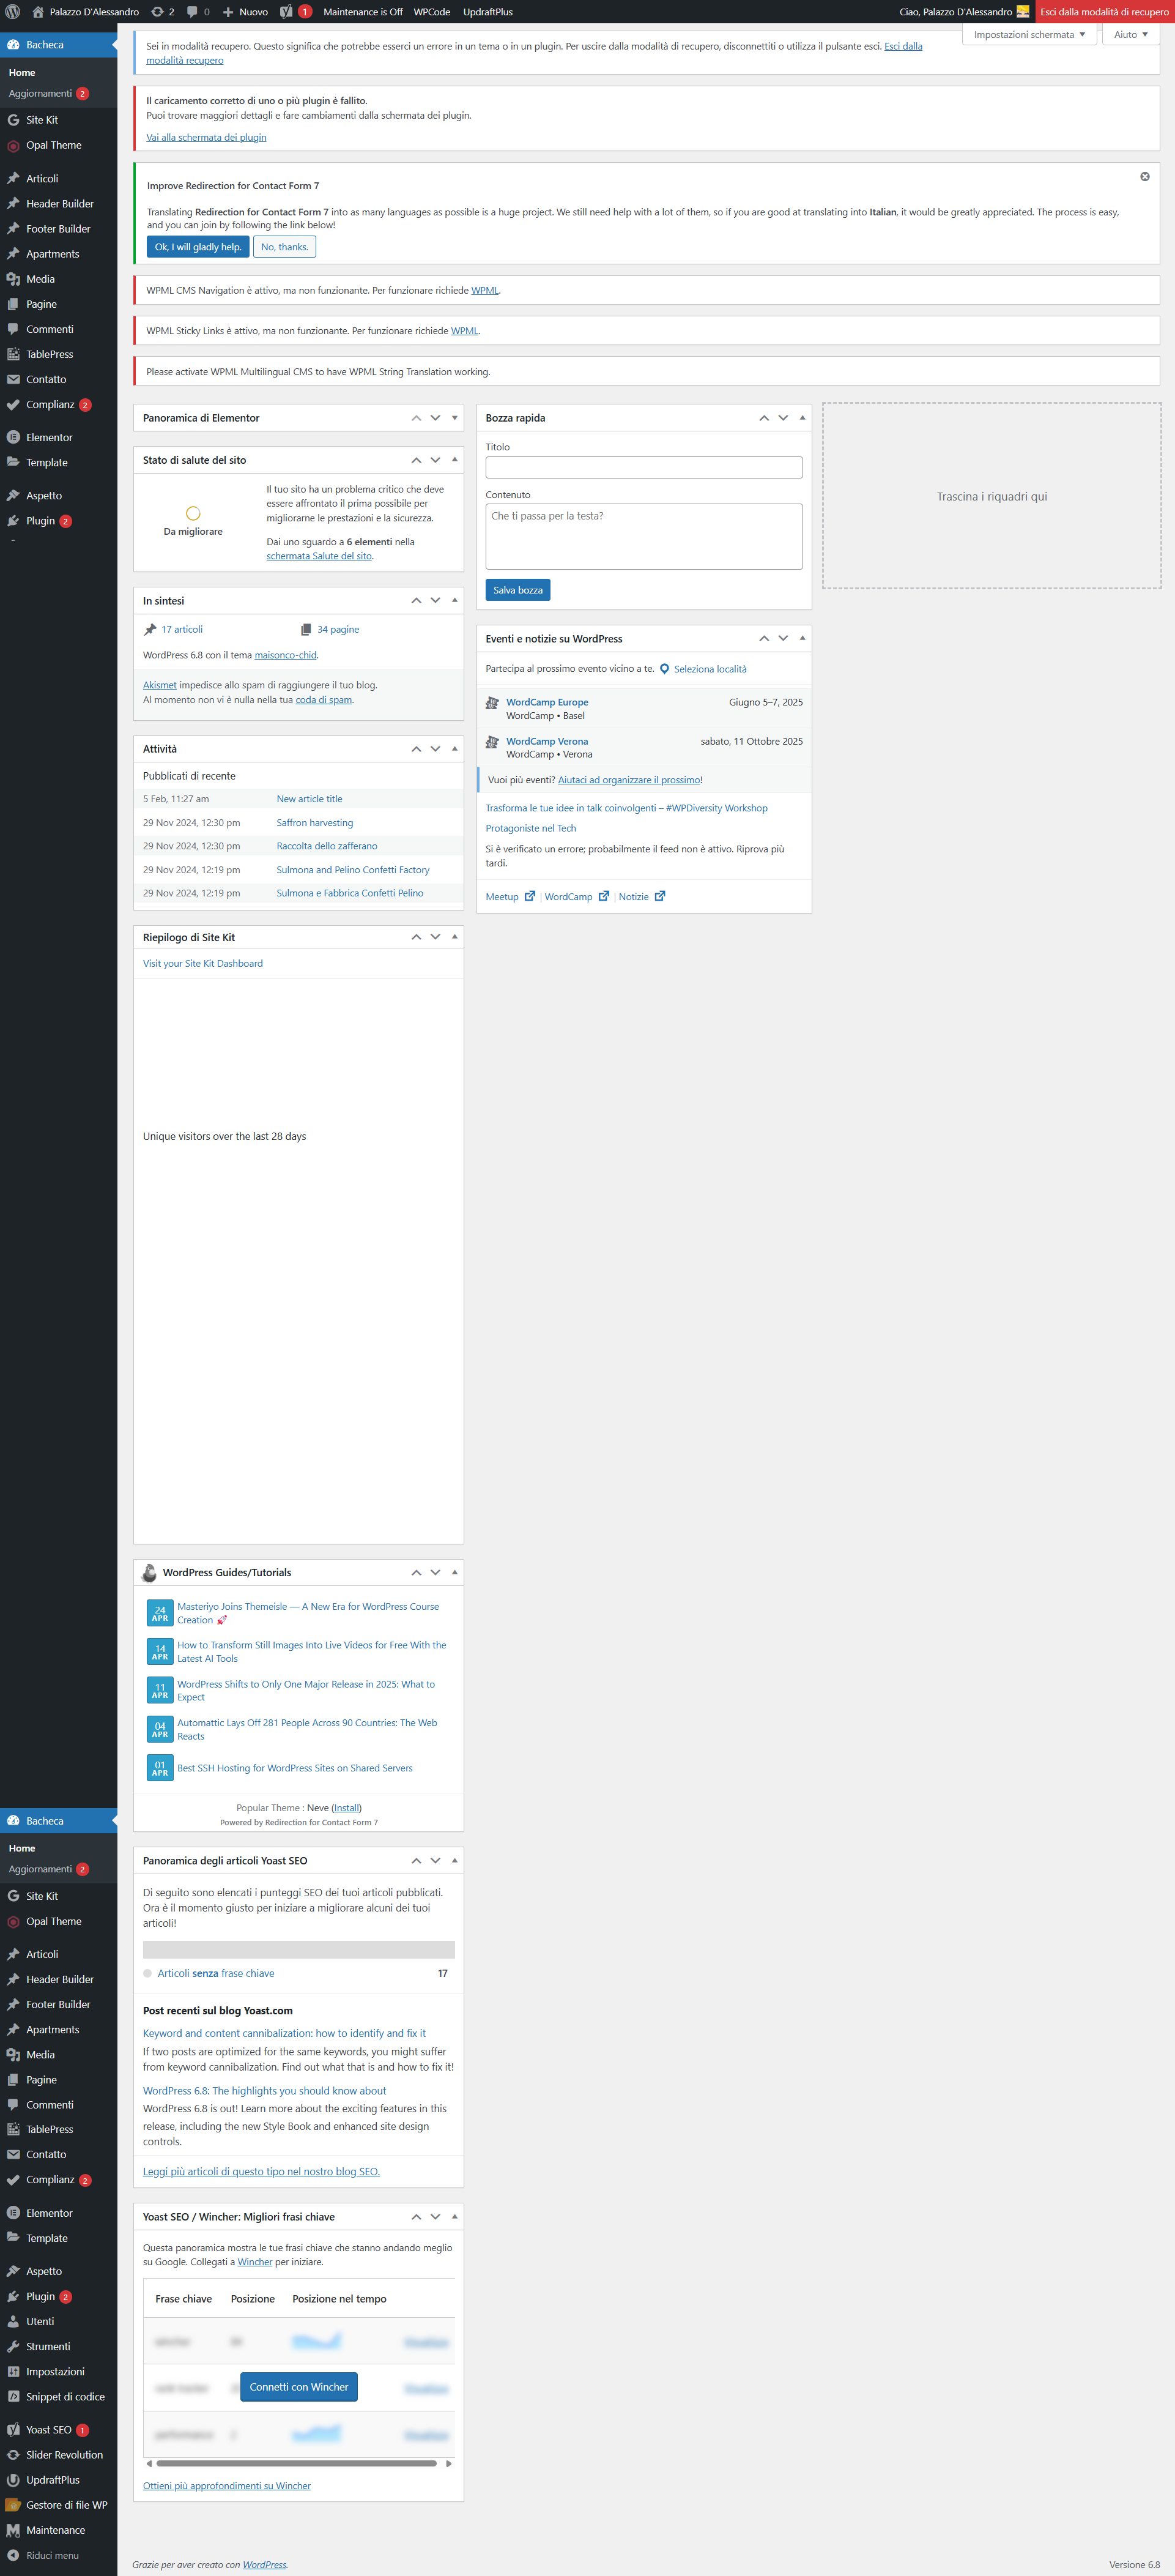This screenshot has height=2576, width=1175.
Task: Open UpdraftPlus in the top admin bar
Action: (x=488, y=12)
